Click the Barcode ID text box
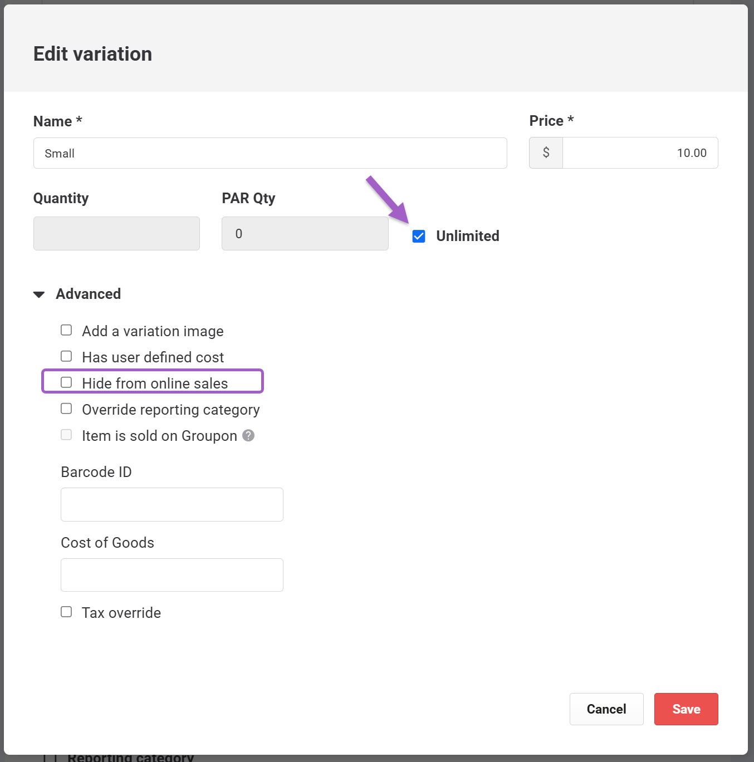 (172, 504)
